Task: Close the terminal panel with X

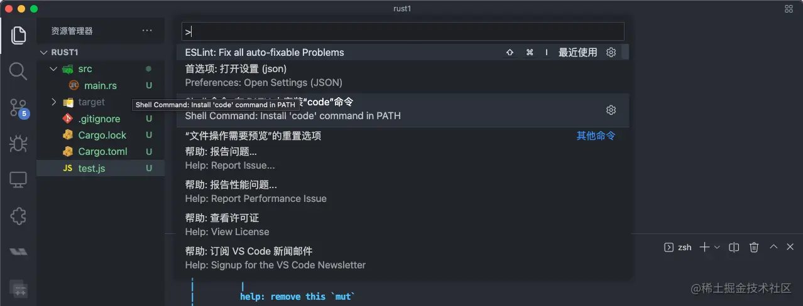Action: 791,247
